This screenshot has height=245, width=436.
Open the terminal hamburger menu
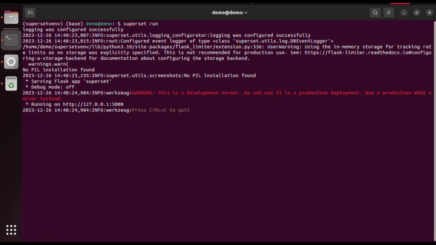388,12
